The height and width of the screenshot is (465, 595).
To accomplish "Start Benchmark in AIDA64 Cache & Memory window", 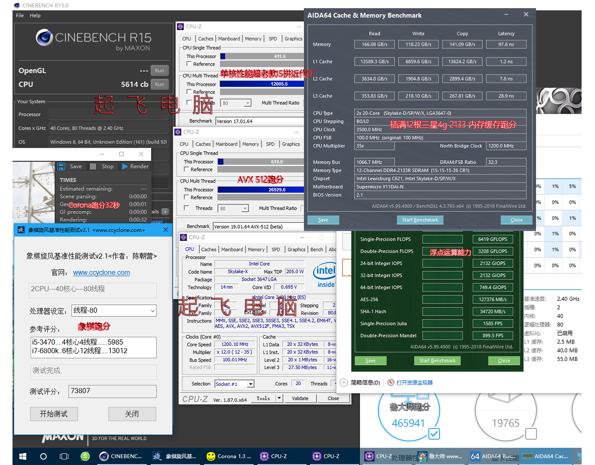I will [x=420, y=220].
